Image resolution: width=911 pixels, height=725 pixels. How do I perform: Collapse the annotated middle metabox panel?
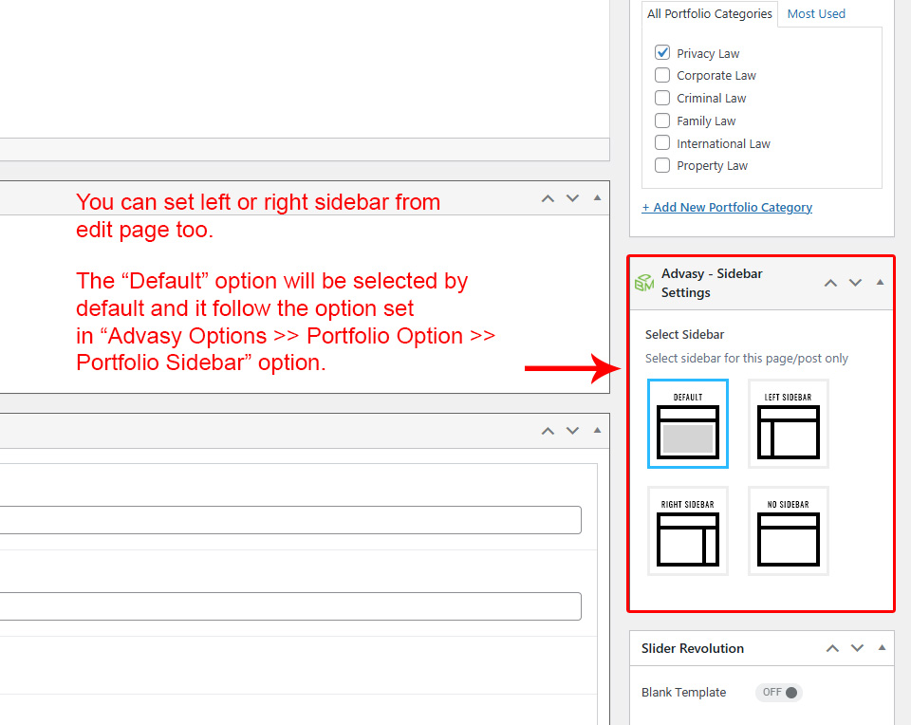pos(597,198)
